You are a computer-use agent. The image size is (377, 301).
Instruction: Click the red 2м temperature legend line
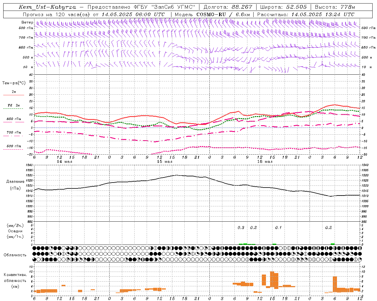pos(14,95)
